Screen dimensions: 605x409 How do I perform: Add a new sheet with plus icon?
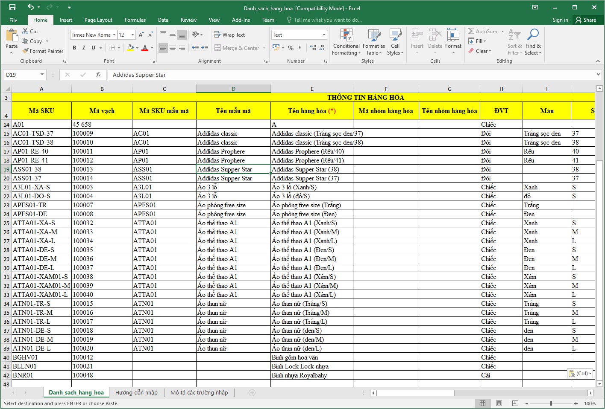[252, 393]
